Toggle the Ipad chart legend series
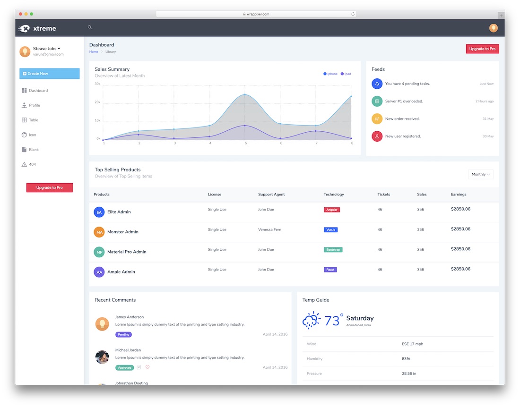The image size is (520, 407). (x=346, y=74)
